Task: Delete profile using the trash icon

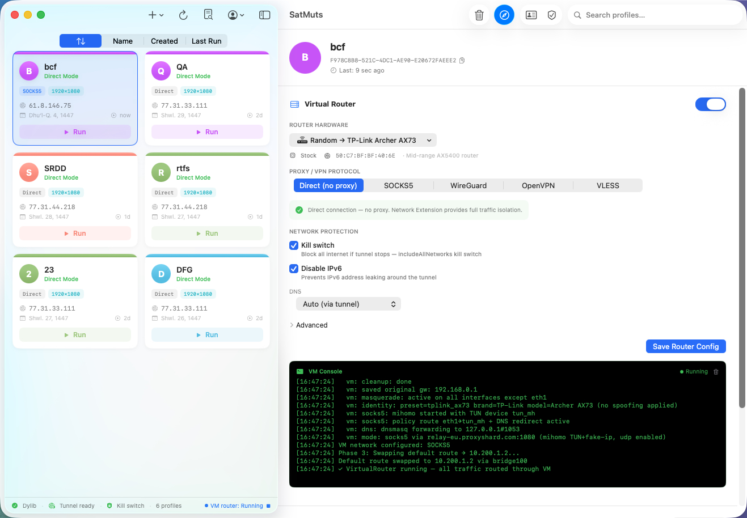Action: (x=479, y=15)
